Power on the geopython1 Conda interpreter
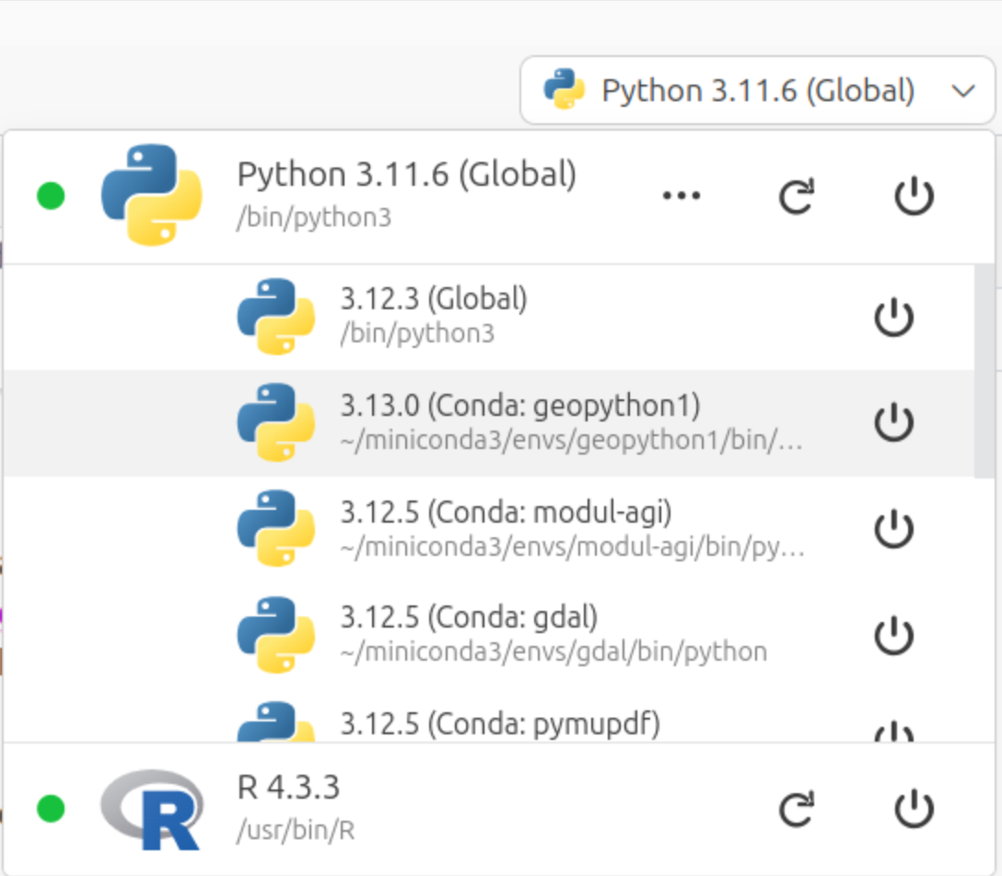Viewport: 1002px width, 876px height. point(892,422)
